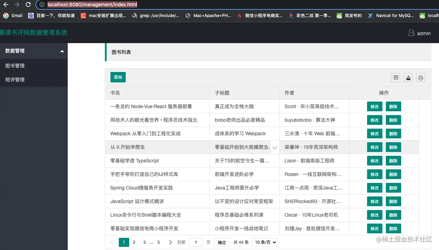Open the 百度一下 bookmark
The width and height of the screenshot is (439, 250).
(51, 16)
